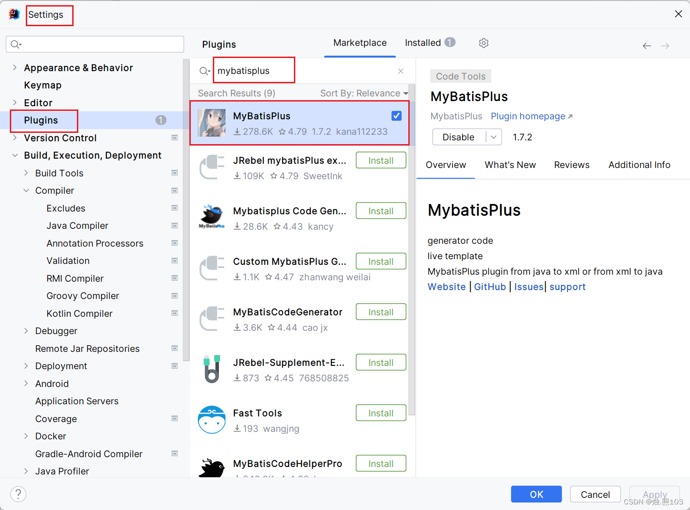The width and height of the screenshot is (690, 510).
Task: Focus the settings search input field
Action: (x=95, y=44)
